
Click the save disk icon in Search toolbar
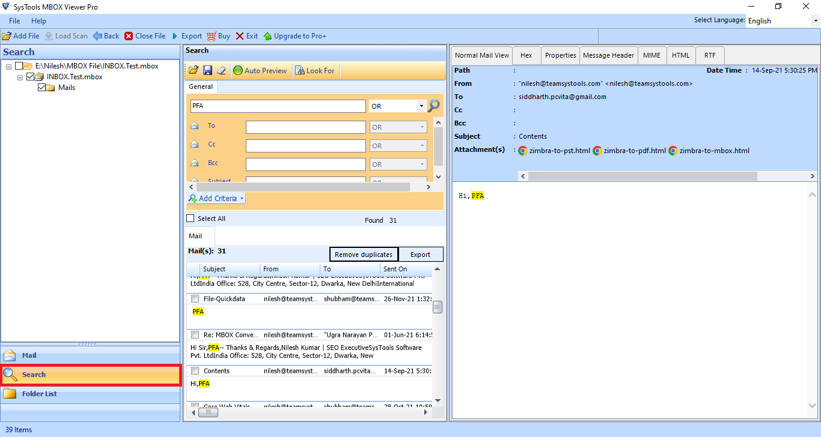(207, 70)
